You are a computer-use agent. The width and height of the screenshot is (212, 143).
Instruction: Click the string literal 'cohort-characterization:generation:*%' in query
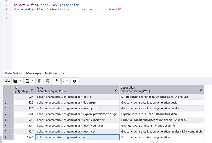click(84, 10)
